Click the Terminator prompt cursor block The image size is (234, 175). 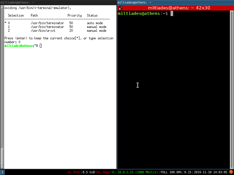click(172, 13)
